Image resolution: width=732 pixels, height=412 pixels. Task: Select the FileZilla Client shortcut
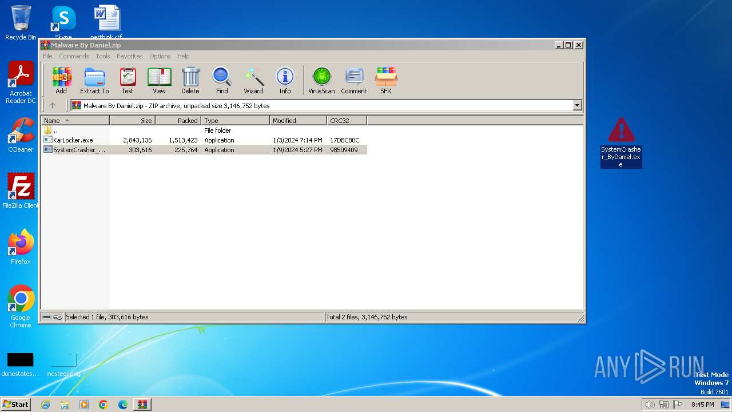point(21,191)
